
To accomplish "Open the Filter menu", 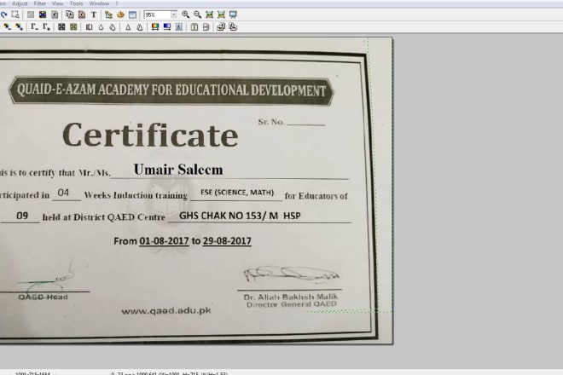I will click(x=40, y=3).
